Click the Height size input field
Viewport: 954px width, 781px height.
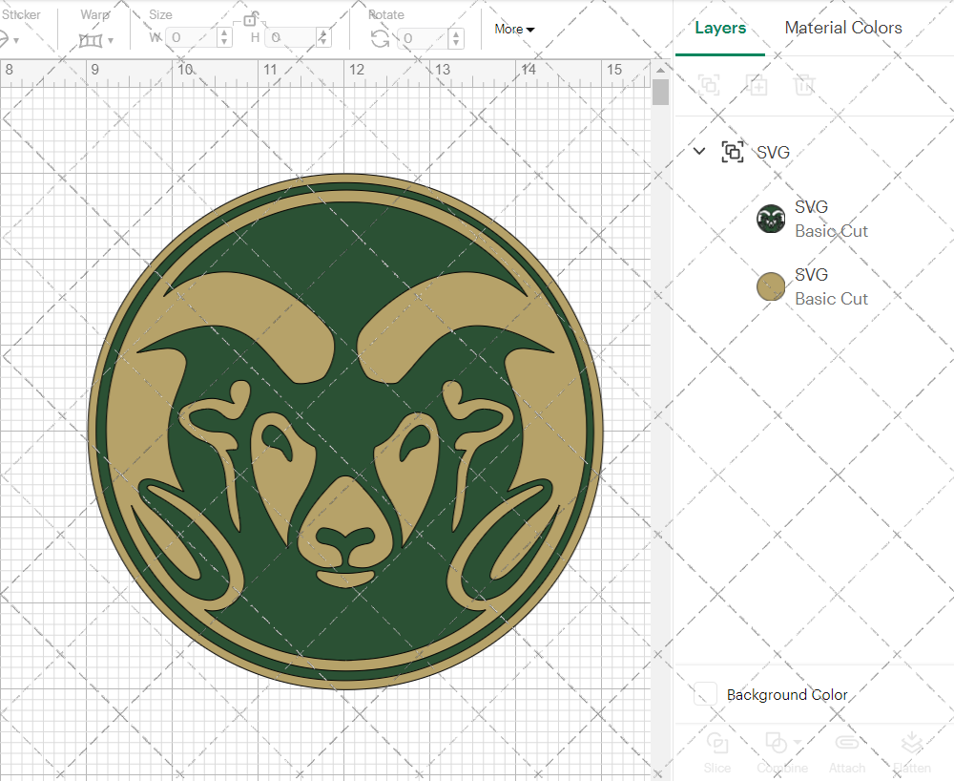(x=291, y=38)
